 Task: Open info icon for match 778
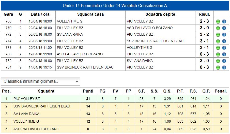pos(224,48)
